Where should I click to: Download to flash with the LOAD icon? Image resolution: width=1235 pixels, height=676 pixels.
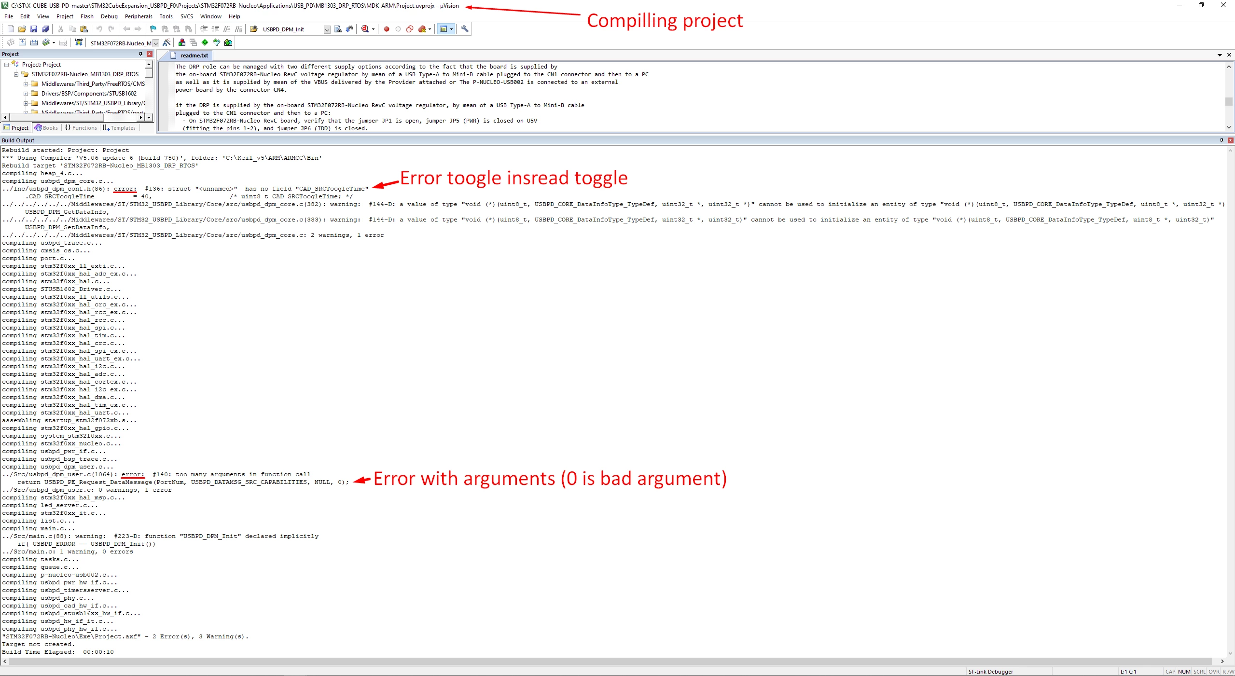coord(79,42)
